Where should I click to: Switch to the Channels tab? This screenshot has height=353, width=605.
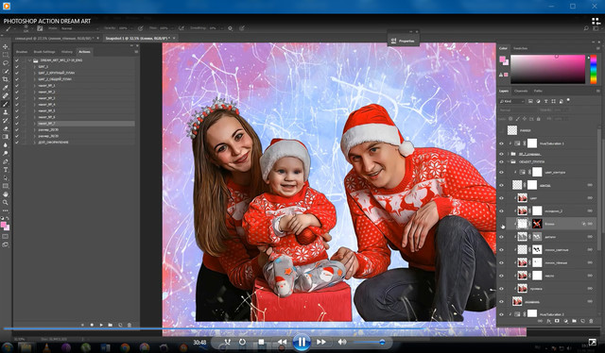521,91
